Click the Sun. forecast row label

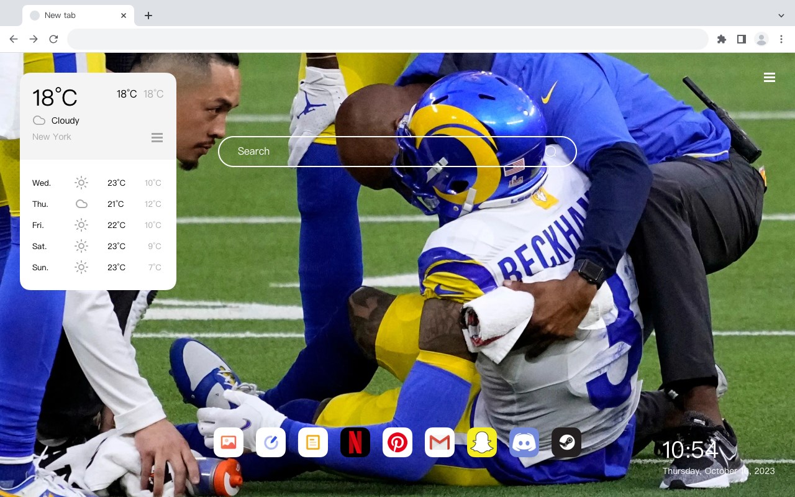click(40, 267)
